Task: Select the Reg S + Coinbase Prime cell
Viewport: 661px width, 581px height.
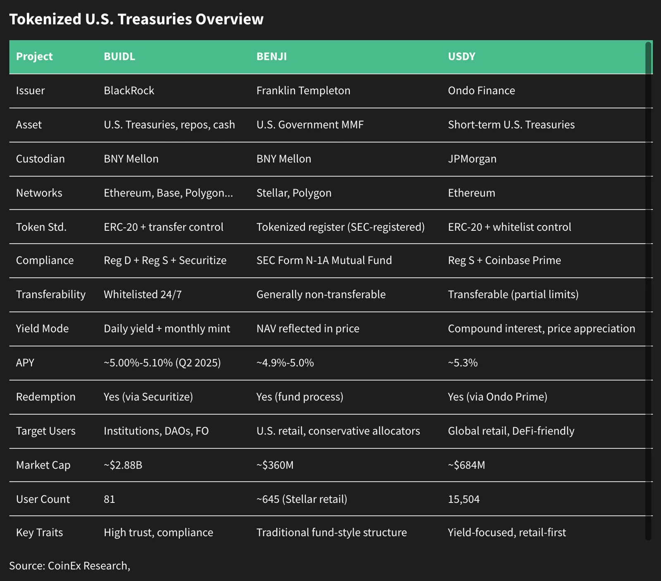Action: click(x=504, y=261)
